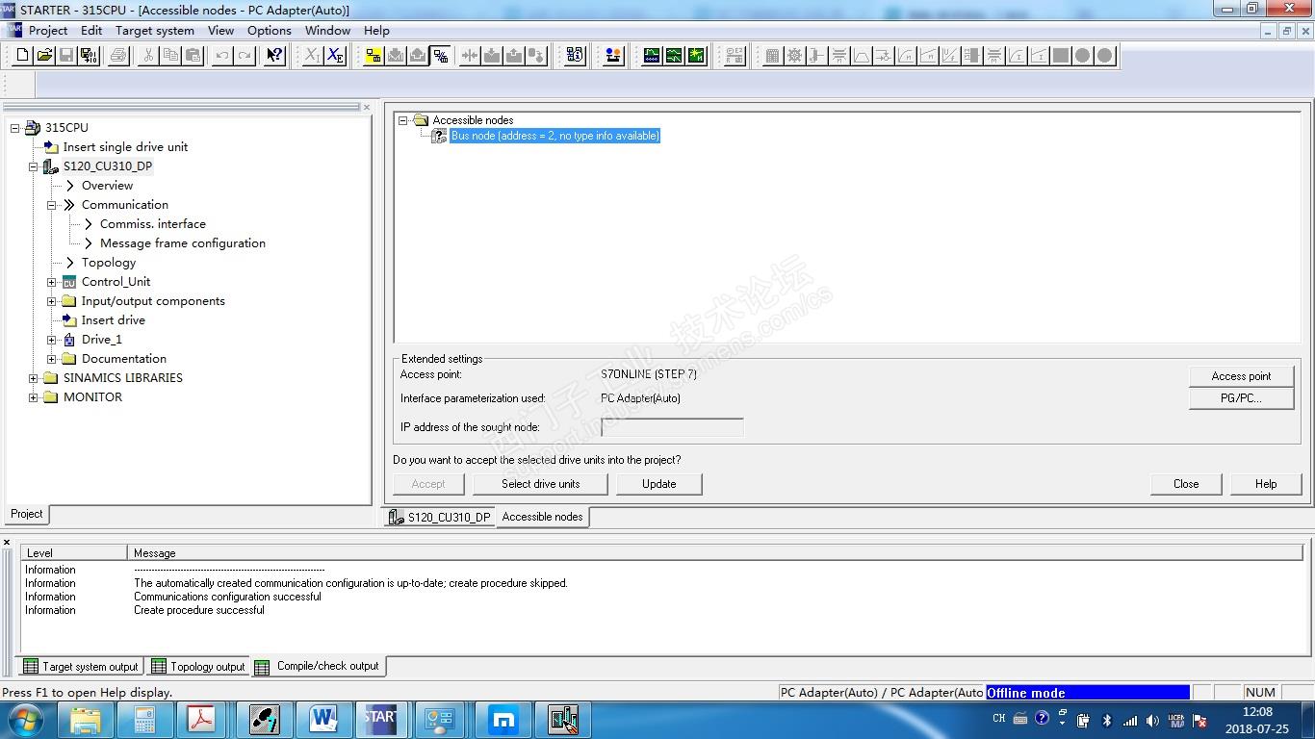1315x739 pixels.
Task: Toggle the accessible nodes toolbar icon
Action: [440, 56]
